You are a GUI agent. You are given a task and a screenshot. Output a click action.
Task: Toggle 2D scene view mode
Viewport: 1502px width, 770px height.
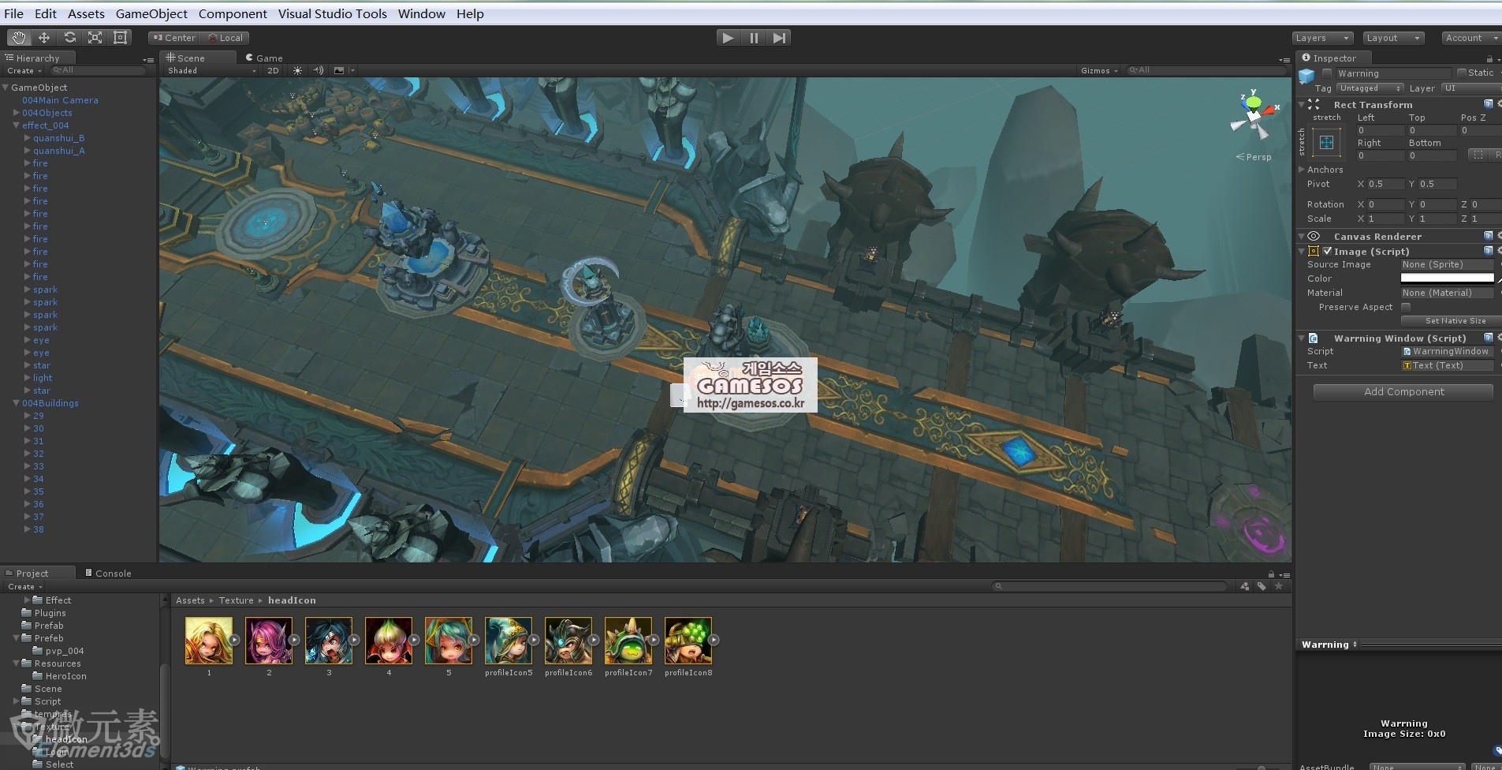pyautogui.click(x=273, y=70)
